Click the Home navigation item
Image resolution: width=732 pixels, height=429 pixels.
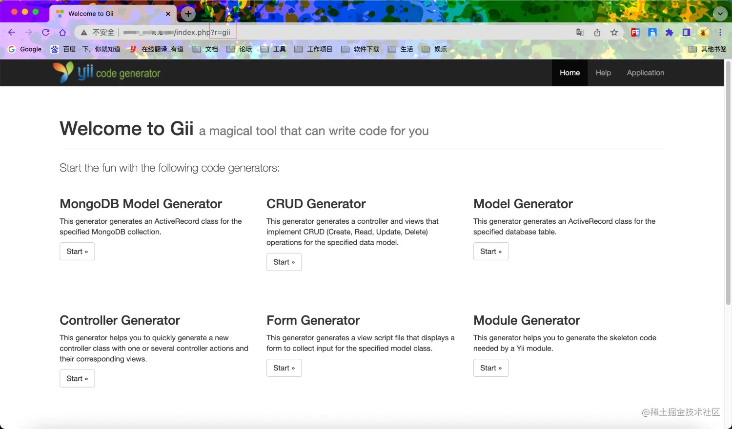[x=569, y=73]
